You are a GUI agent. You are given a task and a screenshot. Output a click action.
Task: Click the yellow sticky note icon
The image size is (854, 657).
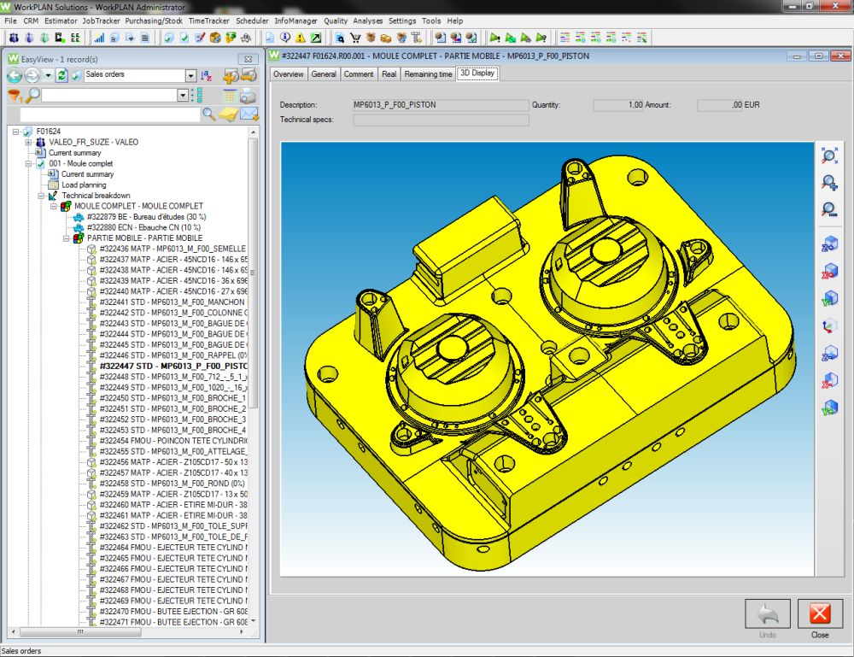pyautogui.click(x=228, y=114)
